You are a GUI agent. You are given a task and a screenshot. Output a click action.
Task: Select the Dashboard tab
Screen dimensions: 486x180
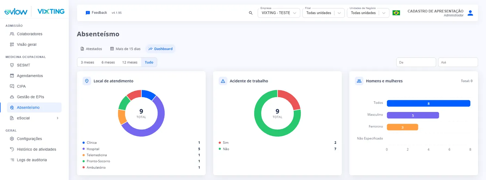[x=160, y=49]
